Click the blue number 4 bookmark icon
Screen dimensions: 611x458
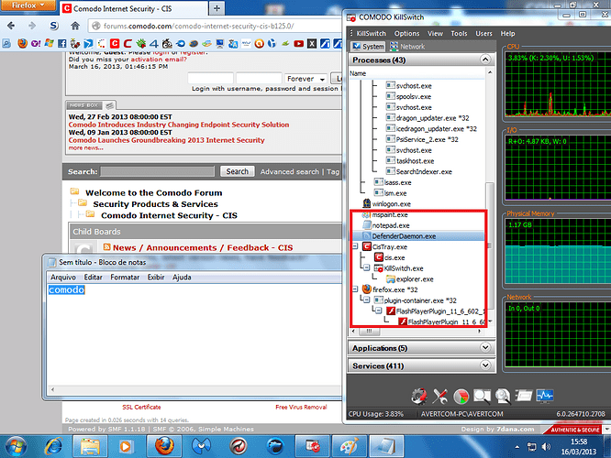pos(154,44)
